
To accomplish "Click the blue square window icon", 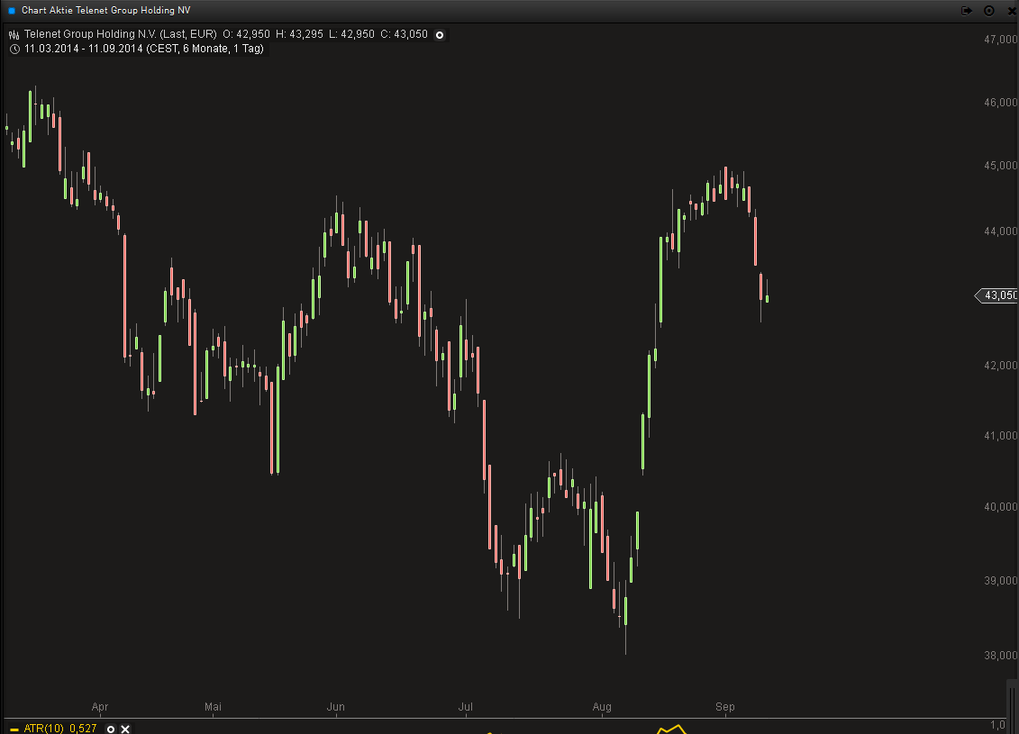I will tap(11, 10).
